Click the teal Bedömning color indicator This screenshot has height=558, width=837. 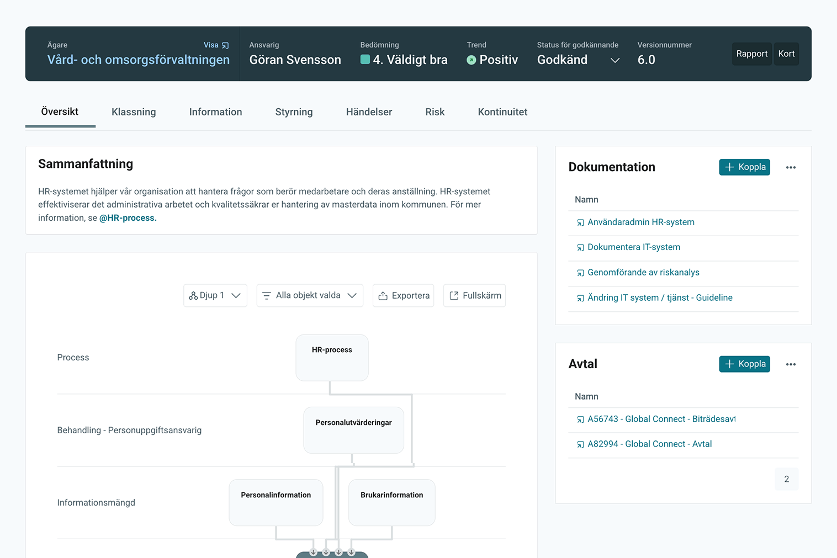365,60
